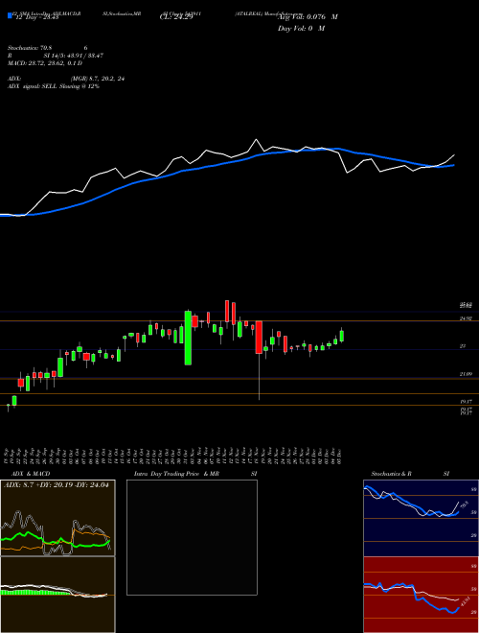Viewport: 479px width, 633px height.
Task: Click the MACD histogram panel
Action: point(57,595)
